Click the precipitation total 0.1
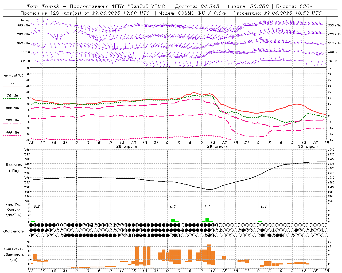This screenshot has height=273, width=342. point(264,207)
